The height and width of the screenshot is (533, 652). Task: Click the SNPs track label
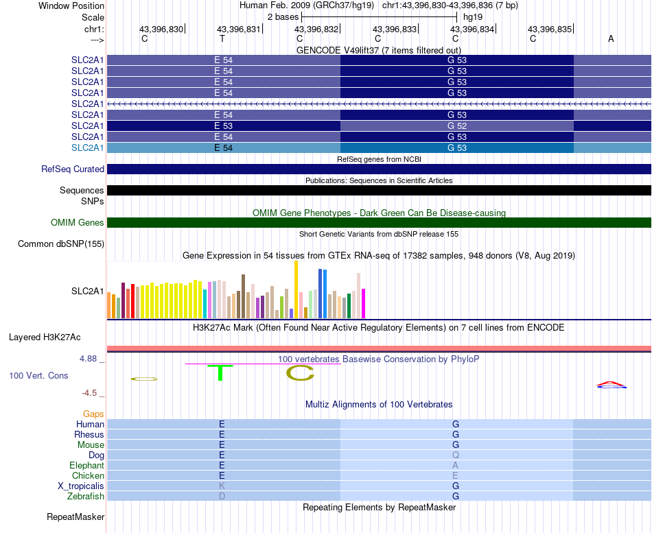point(93,201)
